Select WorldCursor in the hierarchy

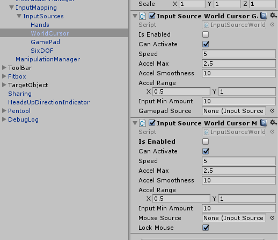coord(50,33)
